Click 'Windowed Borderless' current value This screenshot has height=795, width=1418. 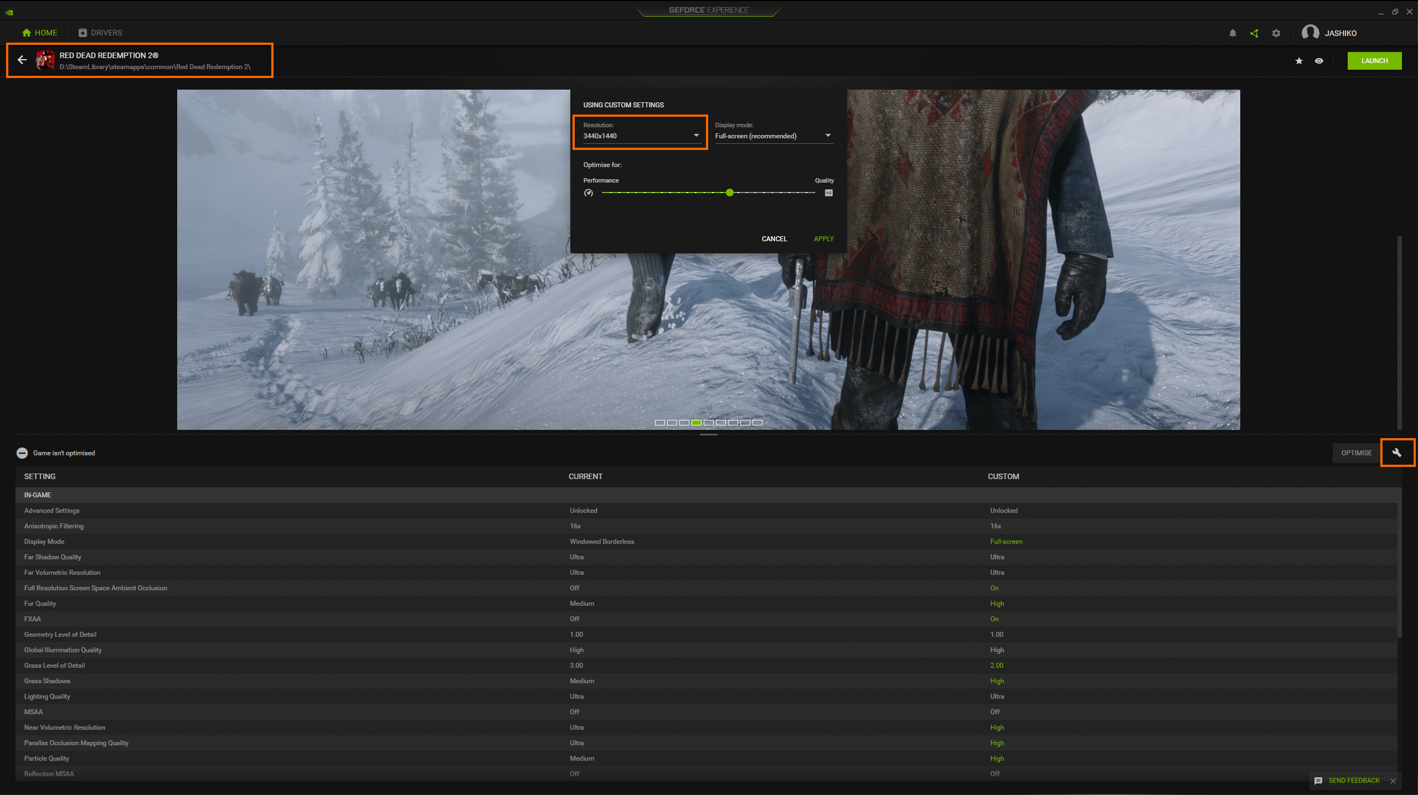(x=602, y=542)
